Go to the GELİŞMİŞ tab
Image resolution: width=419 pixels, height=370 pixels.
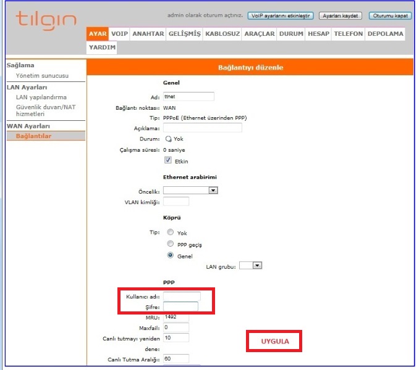click(x=184, y=34)
